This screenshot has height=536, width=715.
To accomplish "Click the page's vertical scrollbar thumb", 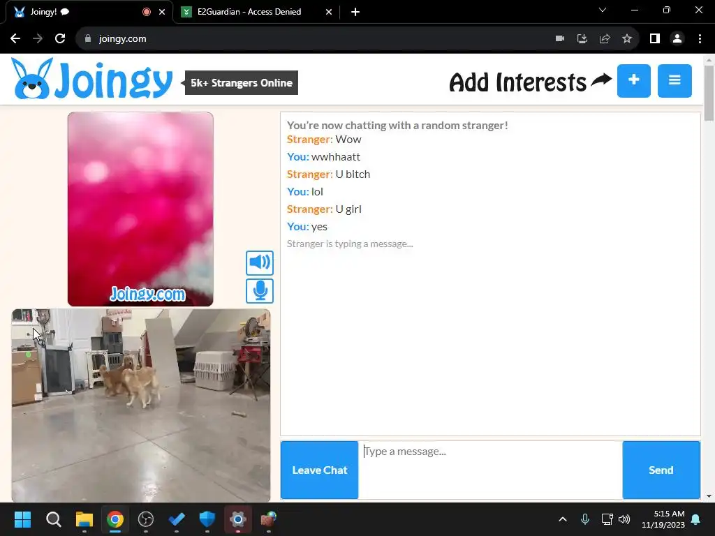I will tap(709, 93).
